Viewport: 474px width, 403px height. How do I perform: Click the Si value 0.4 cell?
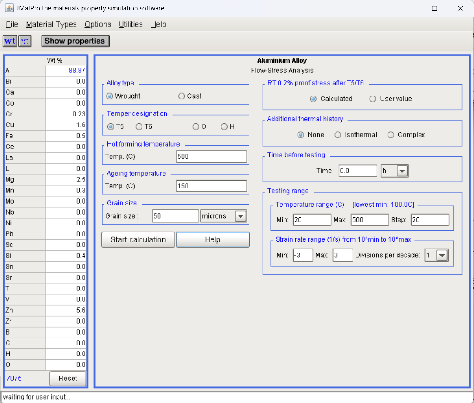(x=66, y=256)
